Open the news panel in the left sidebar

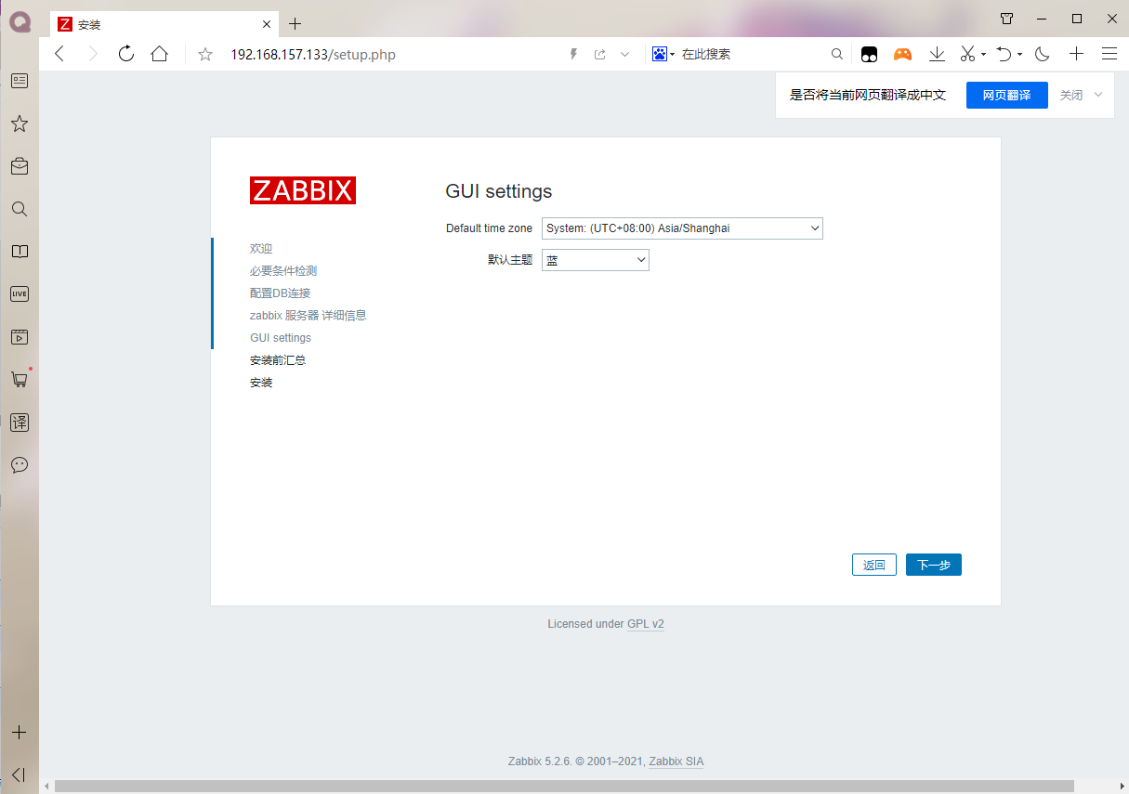(x=20, y=81)
